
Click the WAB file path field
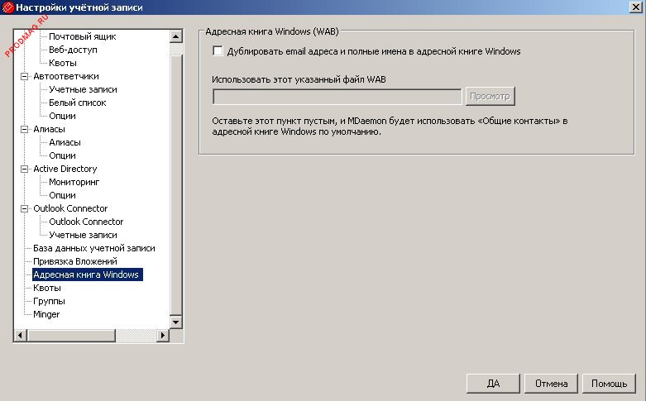[337, 97]
